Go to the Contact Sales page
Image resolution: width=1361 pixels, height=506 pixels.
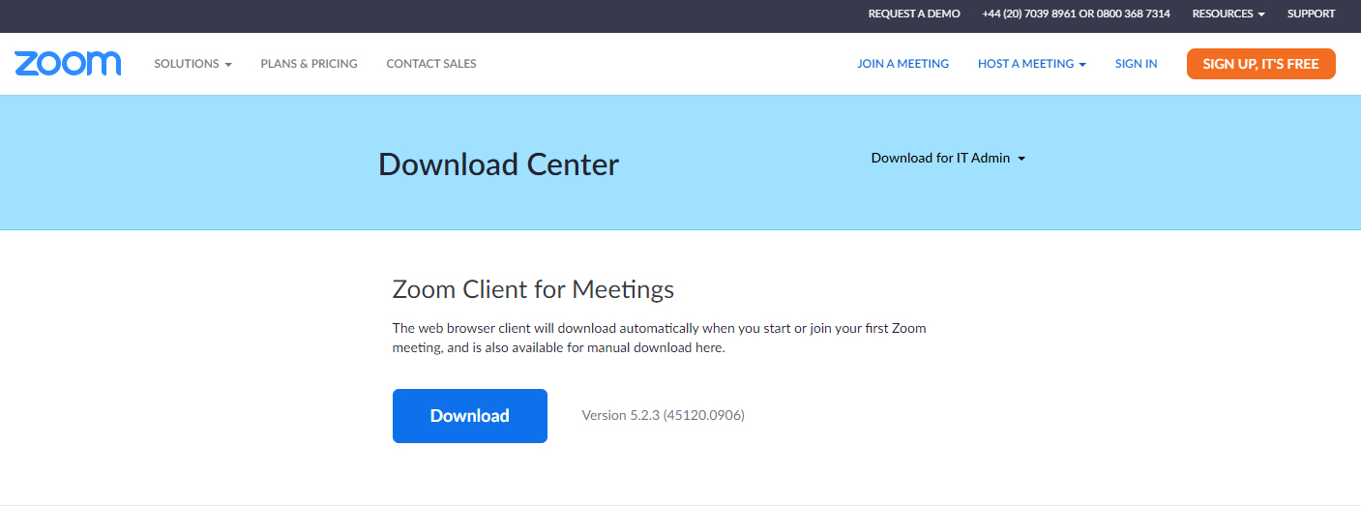pyautogui.click(x=430, y=64)
